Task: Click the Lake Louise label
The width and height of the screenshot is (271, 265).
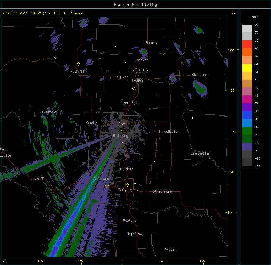Action: (x=6, y=152)
